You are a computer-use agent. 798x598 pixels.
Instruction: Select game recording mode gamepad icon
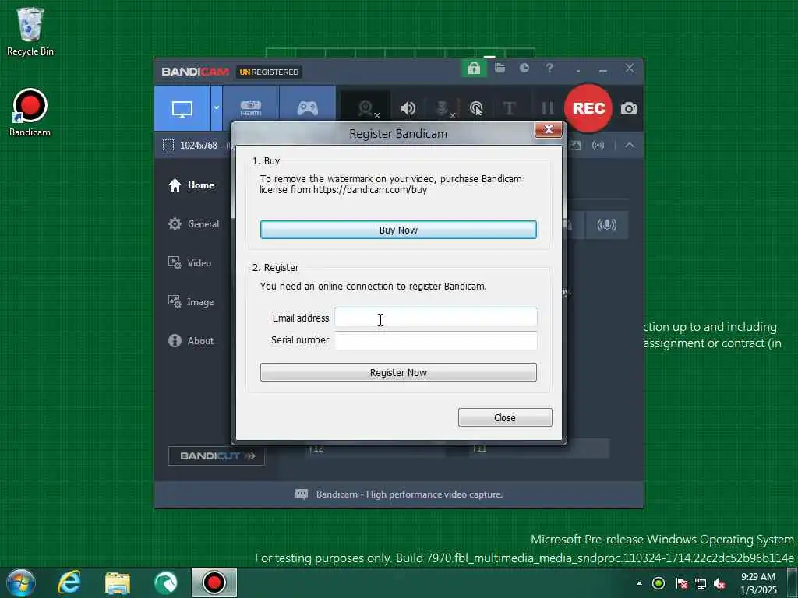[x=307, y=108]
